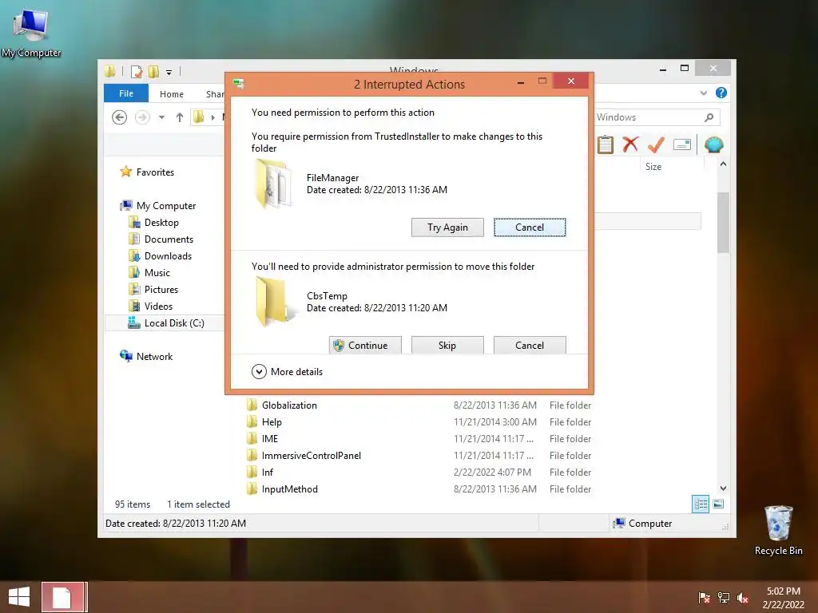
Task: Switch to large icons view in status bar
Action: coord(718,504)
